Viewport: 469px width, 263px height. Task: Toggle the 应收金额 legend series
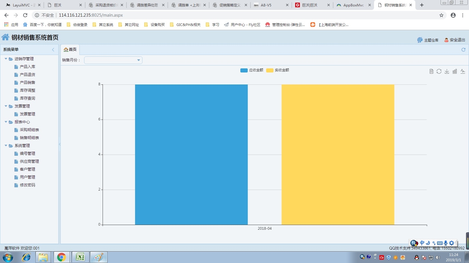point(252,70)
